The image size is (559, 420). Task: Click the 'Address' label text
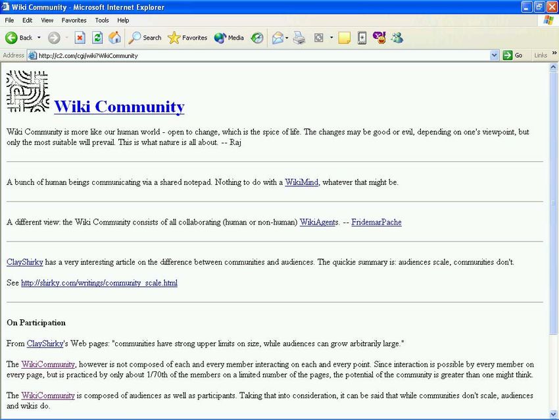13,55
